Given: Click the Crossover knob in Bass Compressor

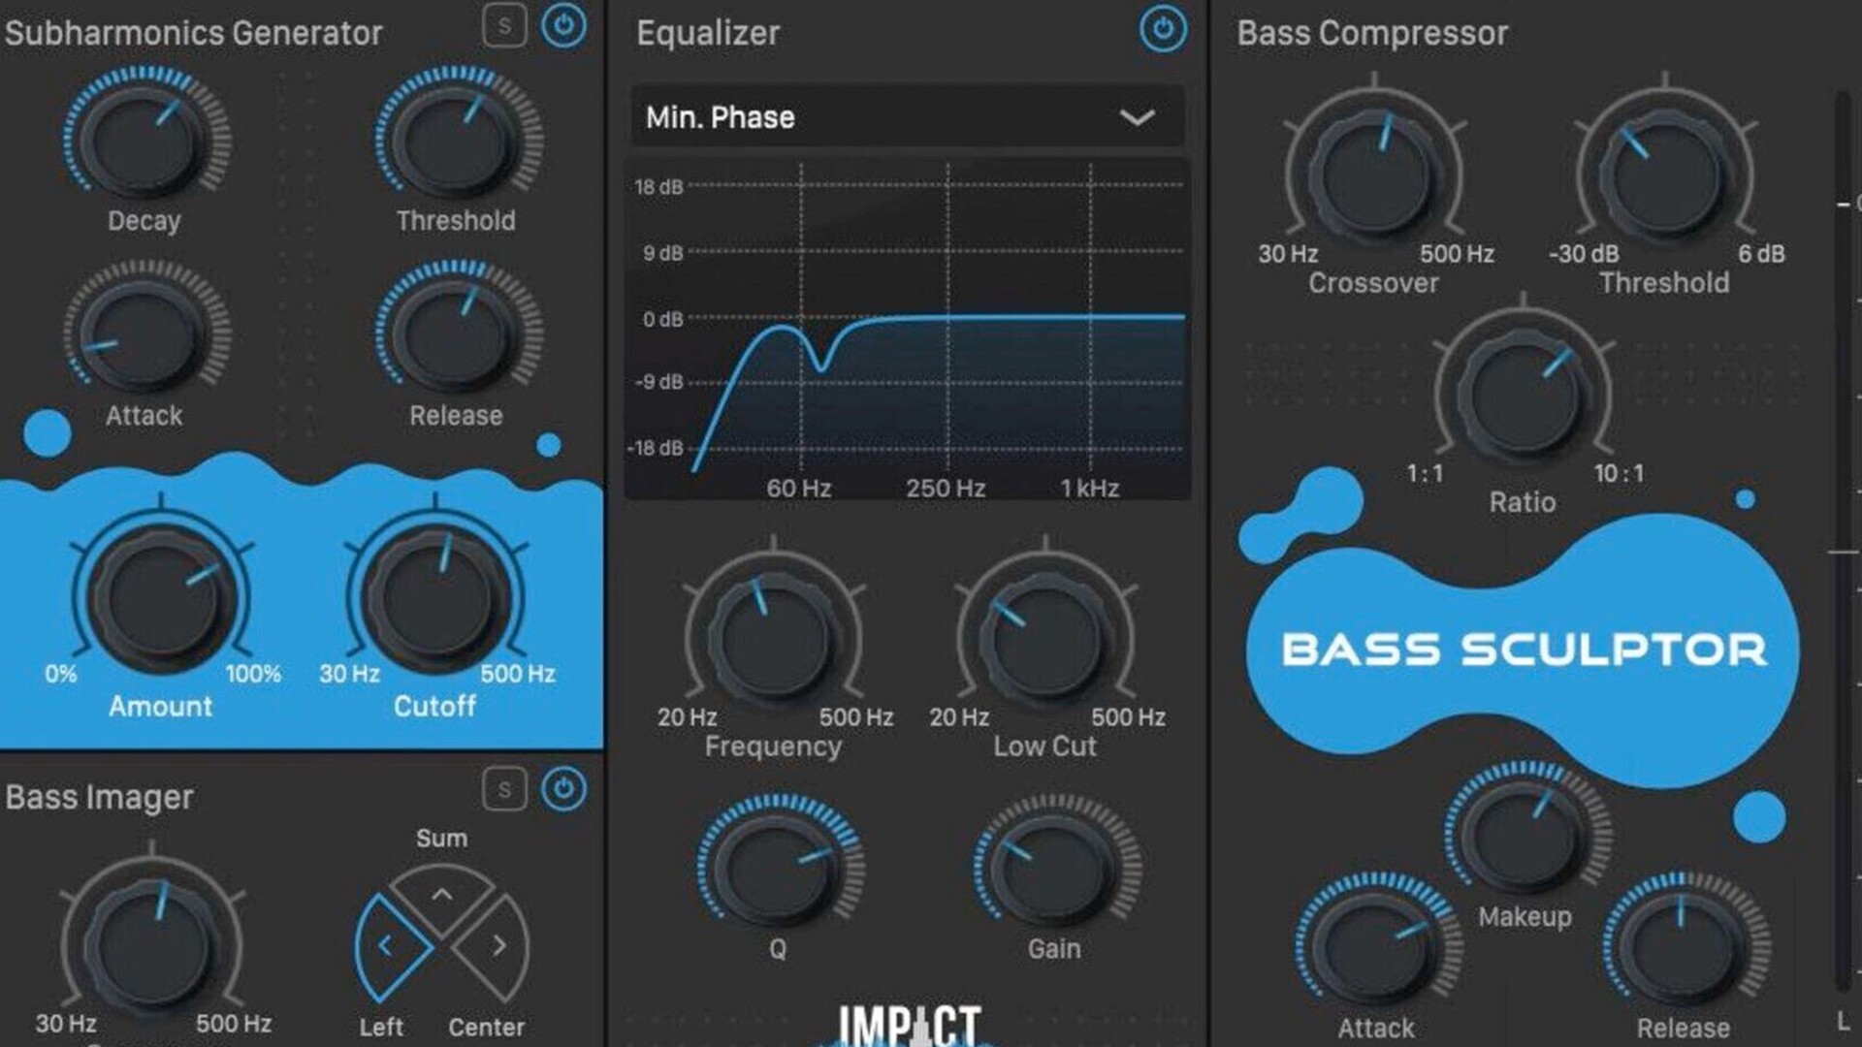Looking at the screenshot, I should pyautogui.click(x=1374, y=175).
